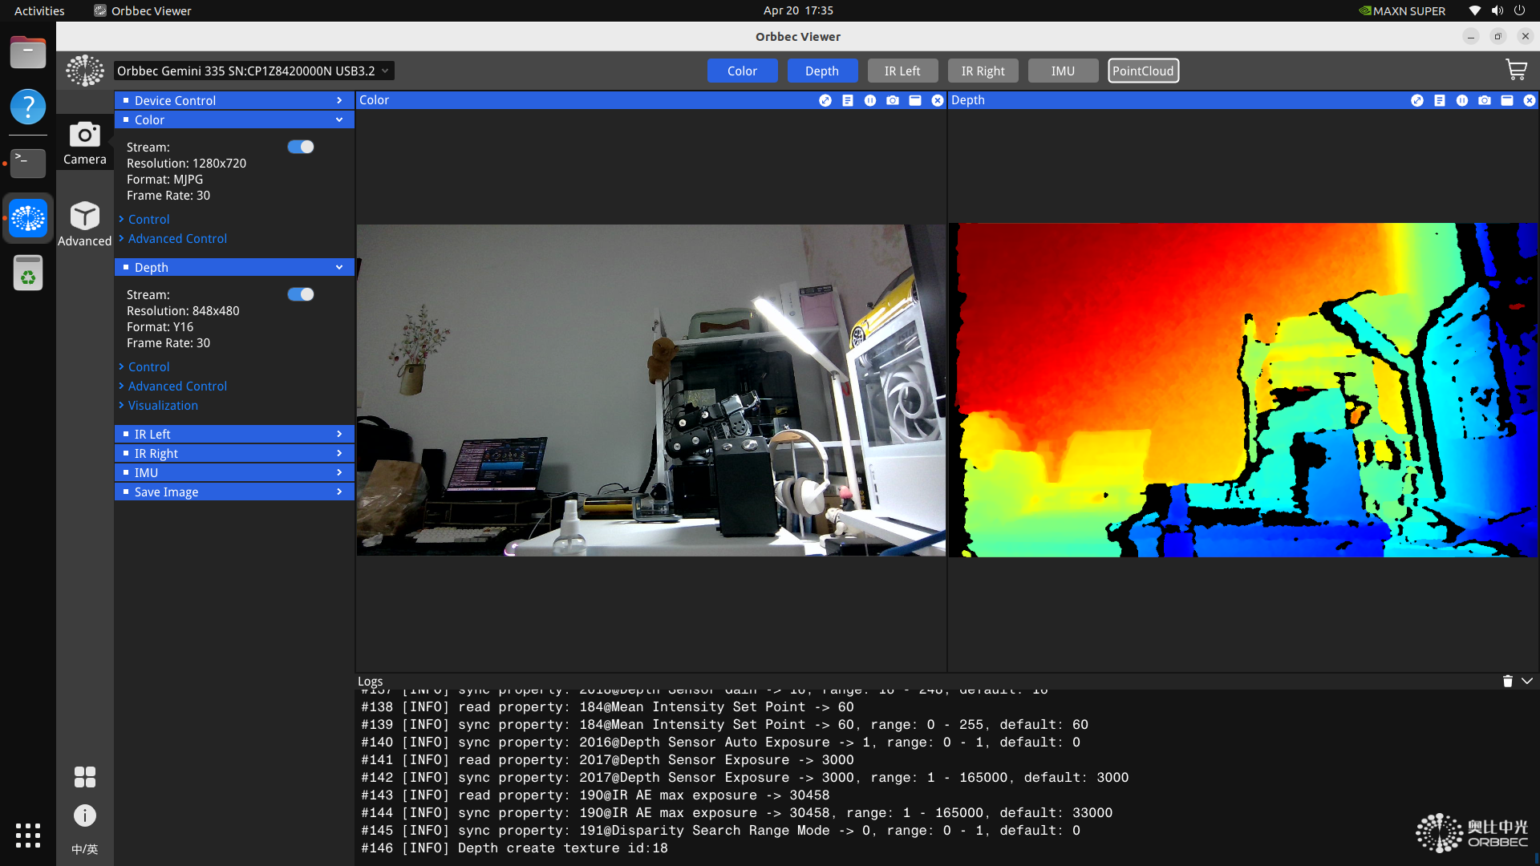Screen dimensions: 1540x866
Task: Close the Depth stream view
Action: coord(1530,100)
